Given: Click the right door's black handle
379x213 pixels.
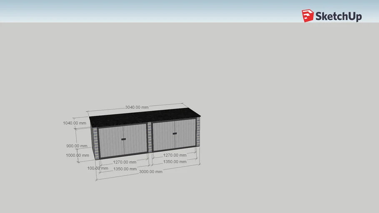Looking at the screenshot, I should point(175,133).
